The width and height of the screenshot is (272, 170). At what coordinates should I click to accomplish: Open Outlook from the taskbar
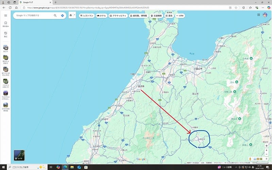(79, 167)
